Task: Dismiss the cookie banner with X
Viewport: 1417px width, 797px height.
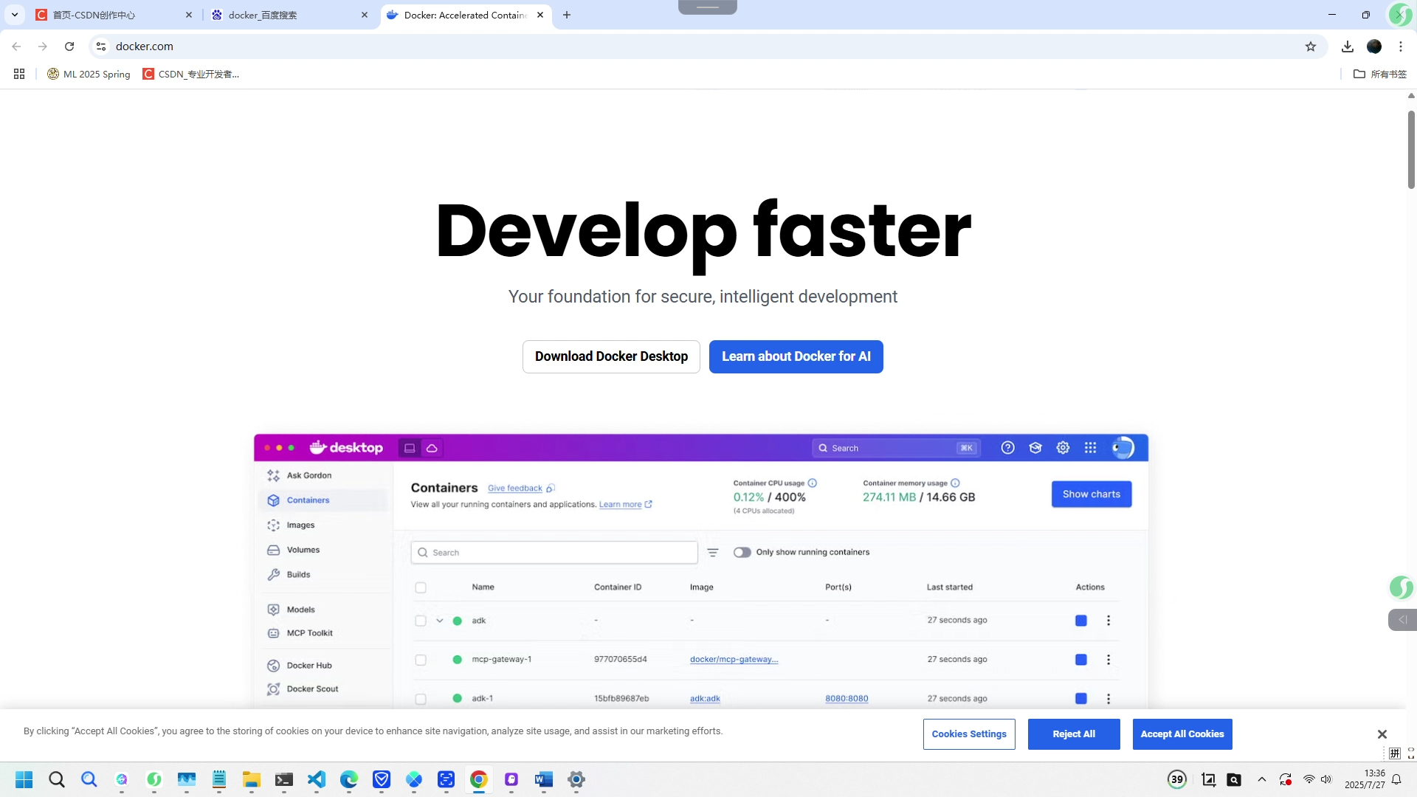Action: click(x=1382, y=734)
